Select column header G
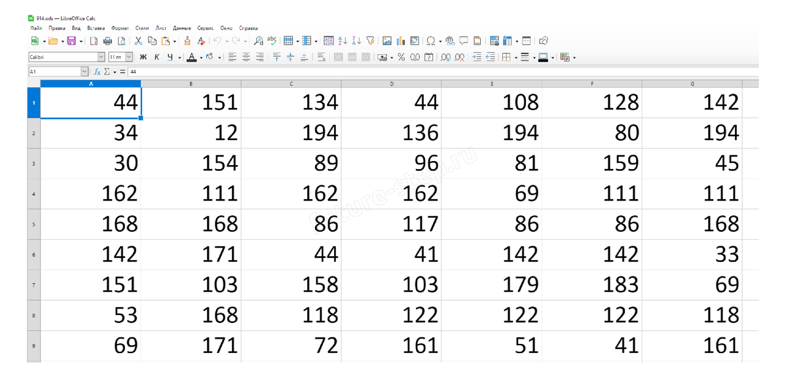Screen dimensions: 786x376 coord(692,84)
